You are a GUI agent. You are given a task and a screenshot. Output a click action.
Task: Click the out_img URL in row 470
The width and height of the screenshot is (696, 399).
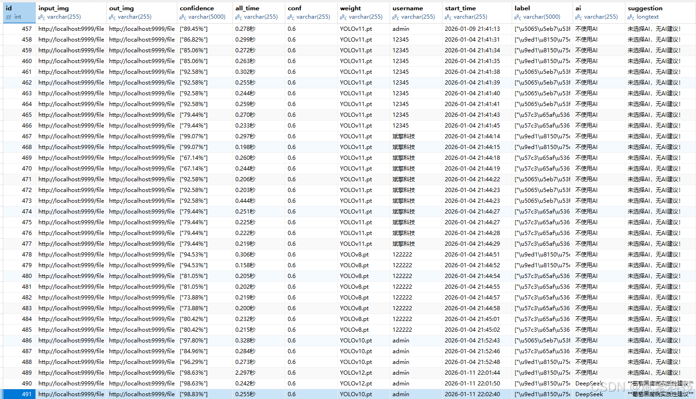(142, 168)
